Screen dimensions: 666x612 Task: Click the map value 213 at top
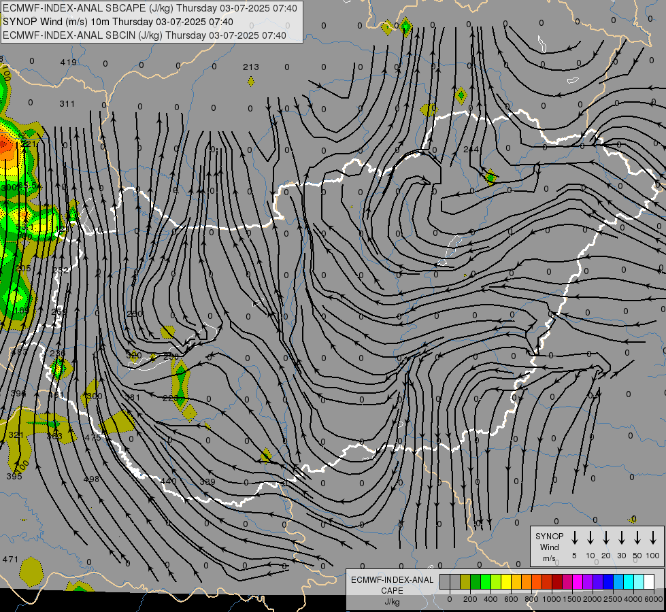(251, 67)
